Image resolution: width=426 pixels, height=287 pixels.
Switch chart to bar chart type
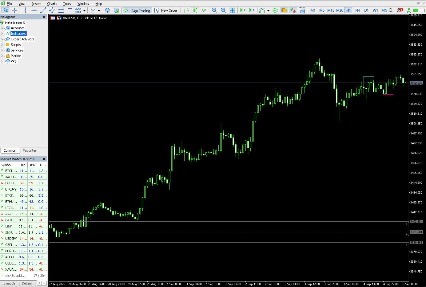[x=186, y=10]
